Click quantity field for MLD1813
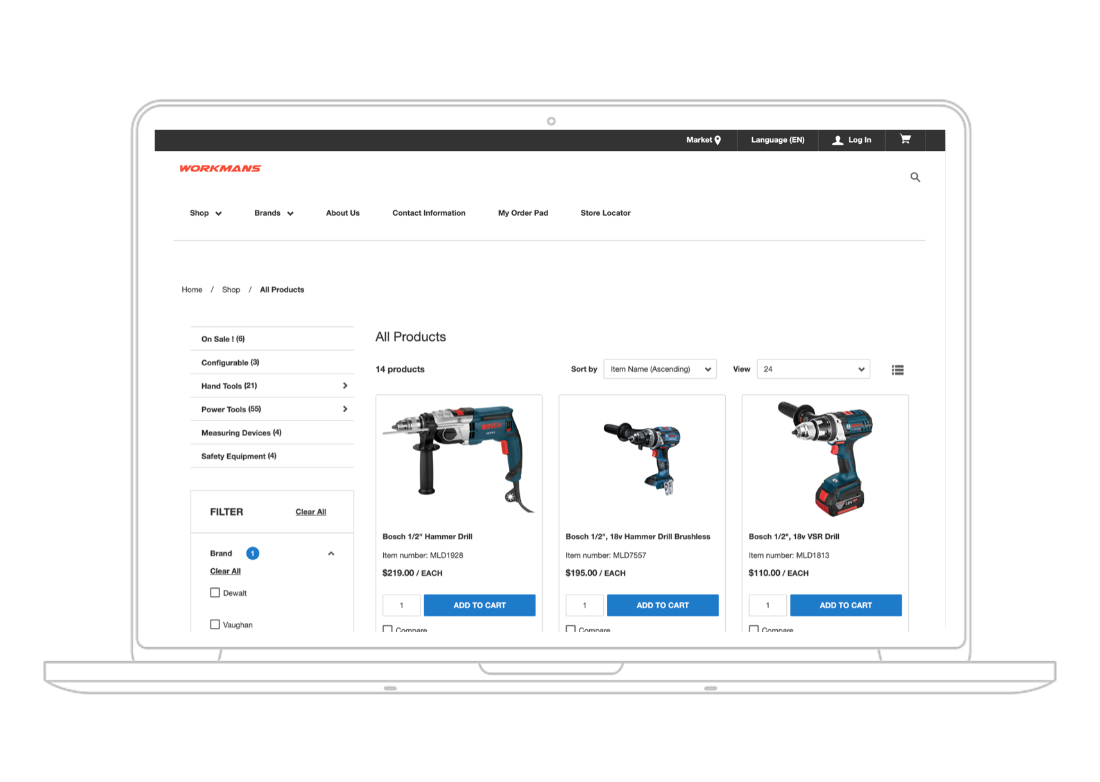 click(x=768, y=605)
